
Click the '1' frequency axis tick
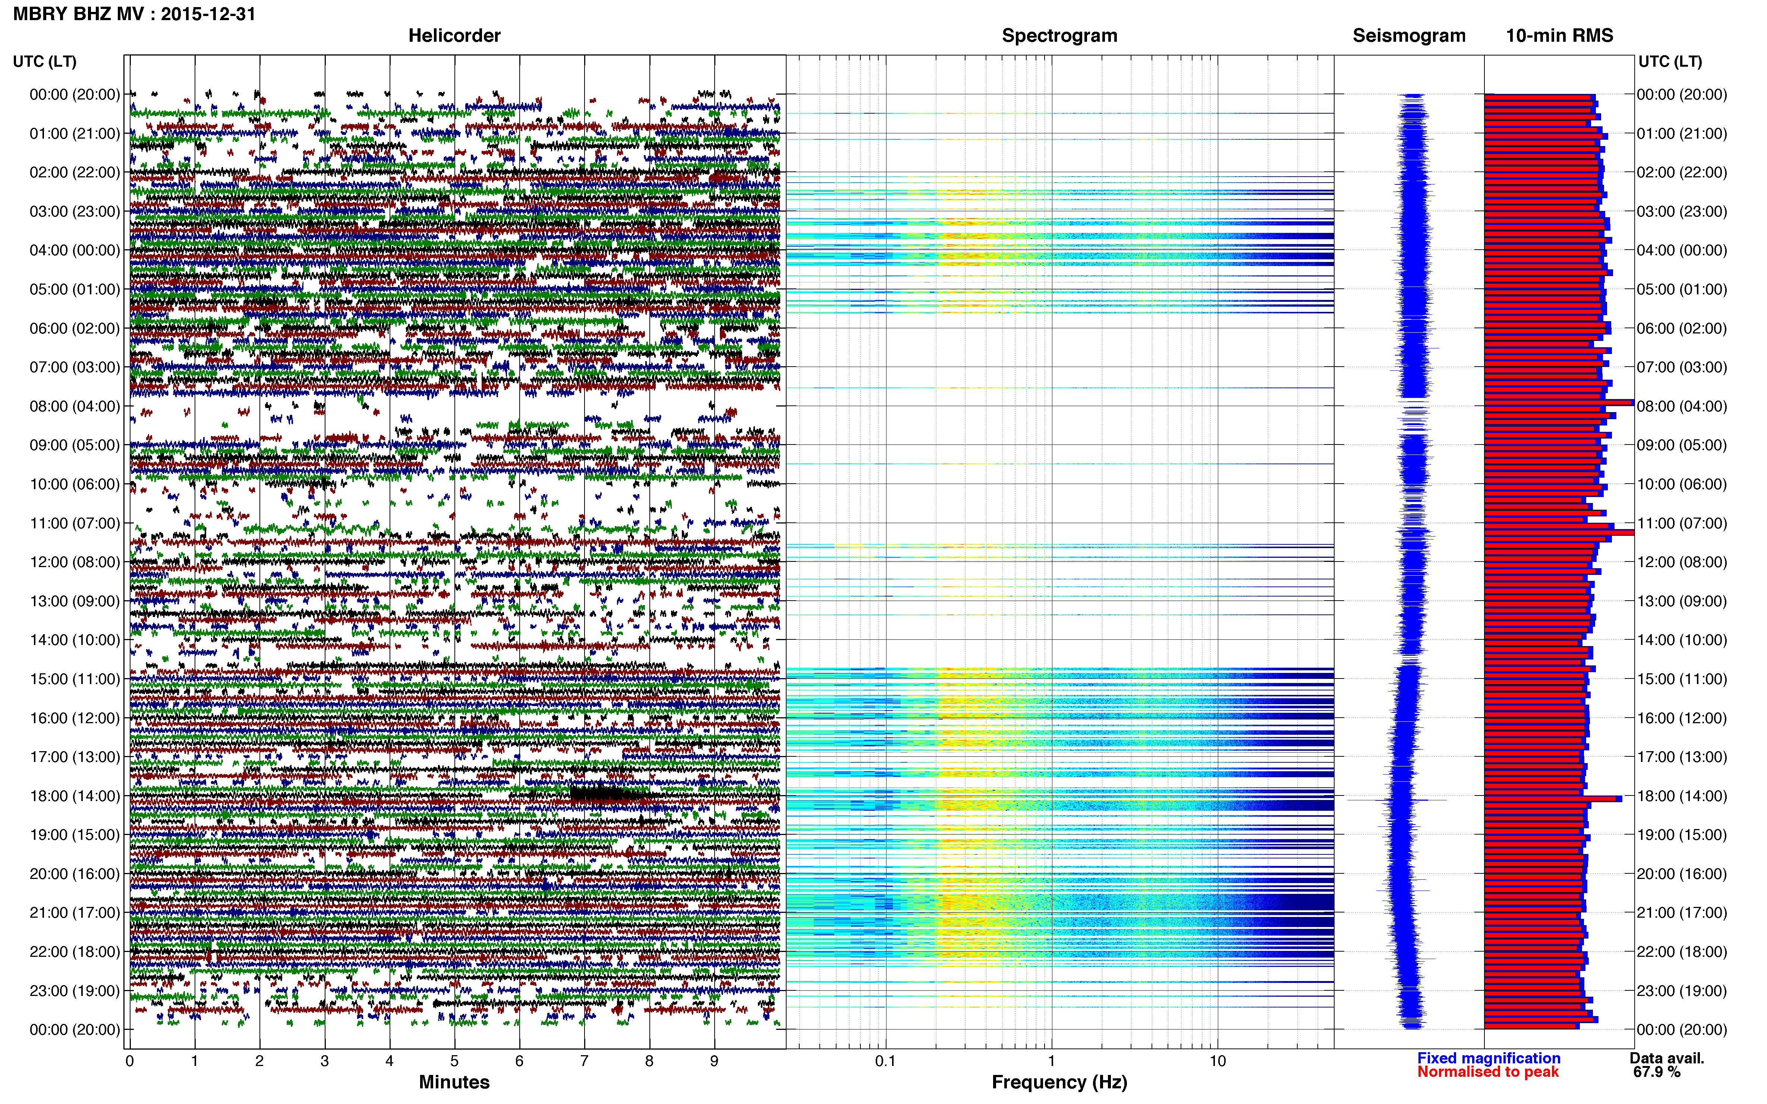(1051, 1061)
